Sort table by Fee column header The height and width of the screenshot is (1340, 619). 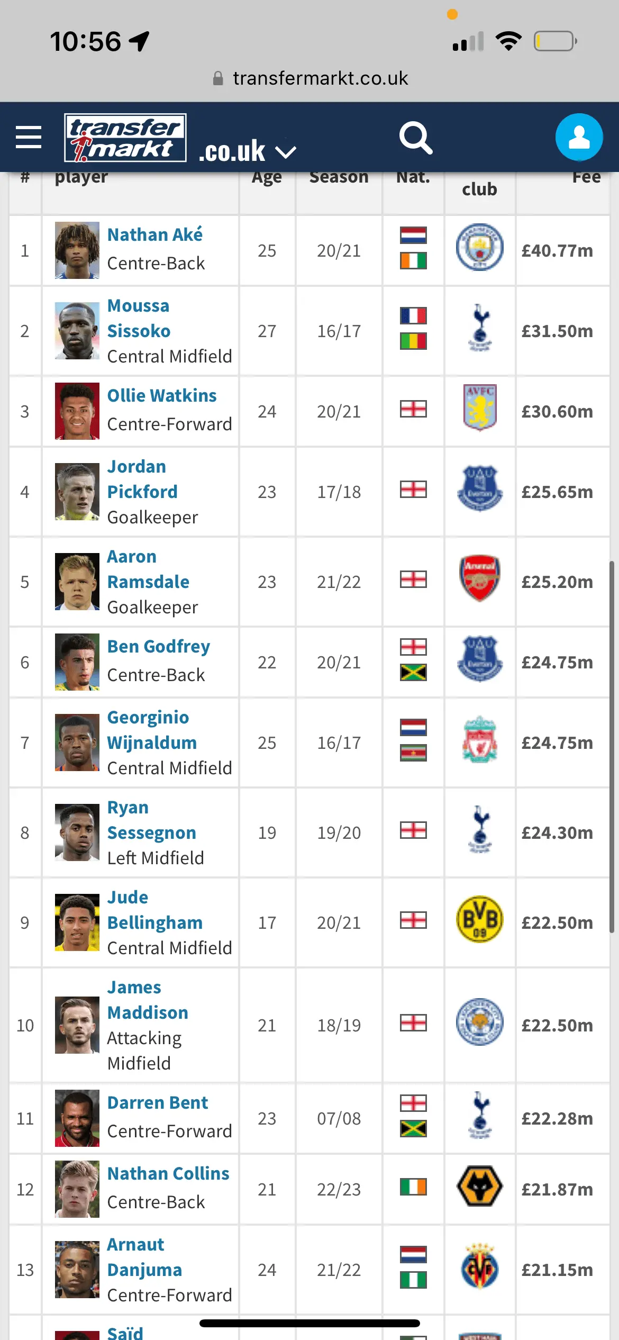(586, 177)
